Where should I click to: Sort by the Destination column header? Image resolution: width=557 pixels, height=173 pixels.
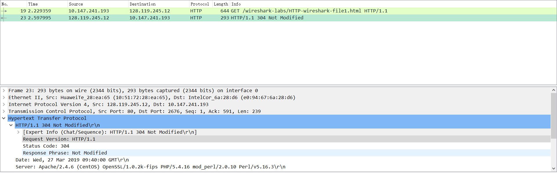159,4
